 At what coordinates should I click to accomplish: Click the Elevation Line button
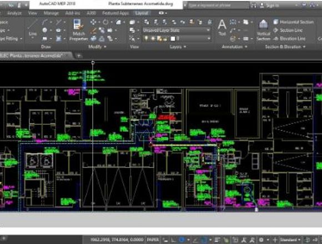tap(290, 39)
